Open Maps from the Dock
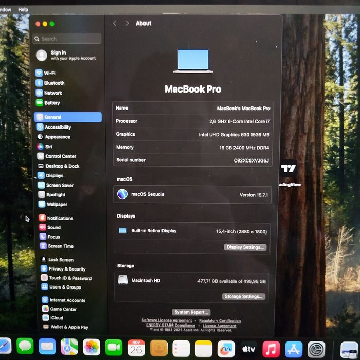This screenshot has width=360, height=360. point(69,347)
